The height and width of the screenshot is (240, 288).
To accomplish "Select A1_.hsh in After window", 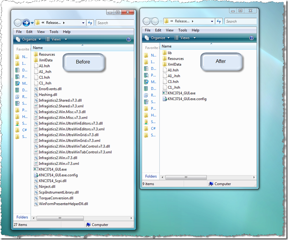I will pyautogui.click(x=171, y=76).
